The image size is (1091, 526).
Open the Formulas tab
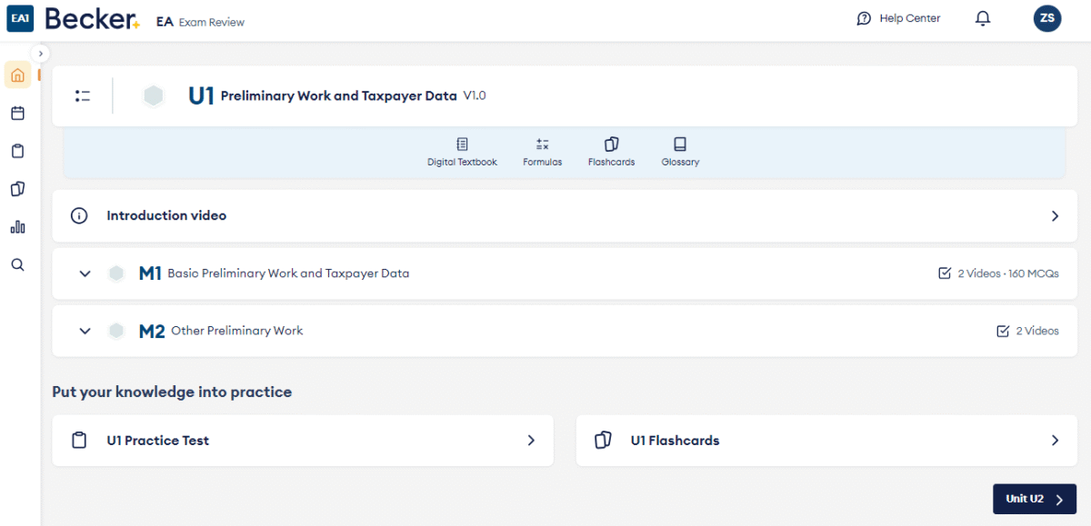(x=542, y=152)
